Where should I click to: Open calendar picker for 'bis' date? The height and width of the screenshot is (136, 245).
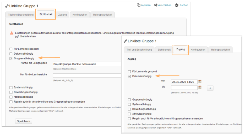[200, 87]
